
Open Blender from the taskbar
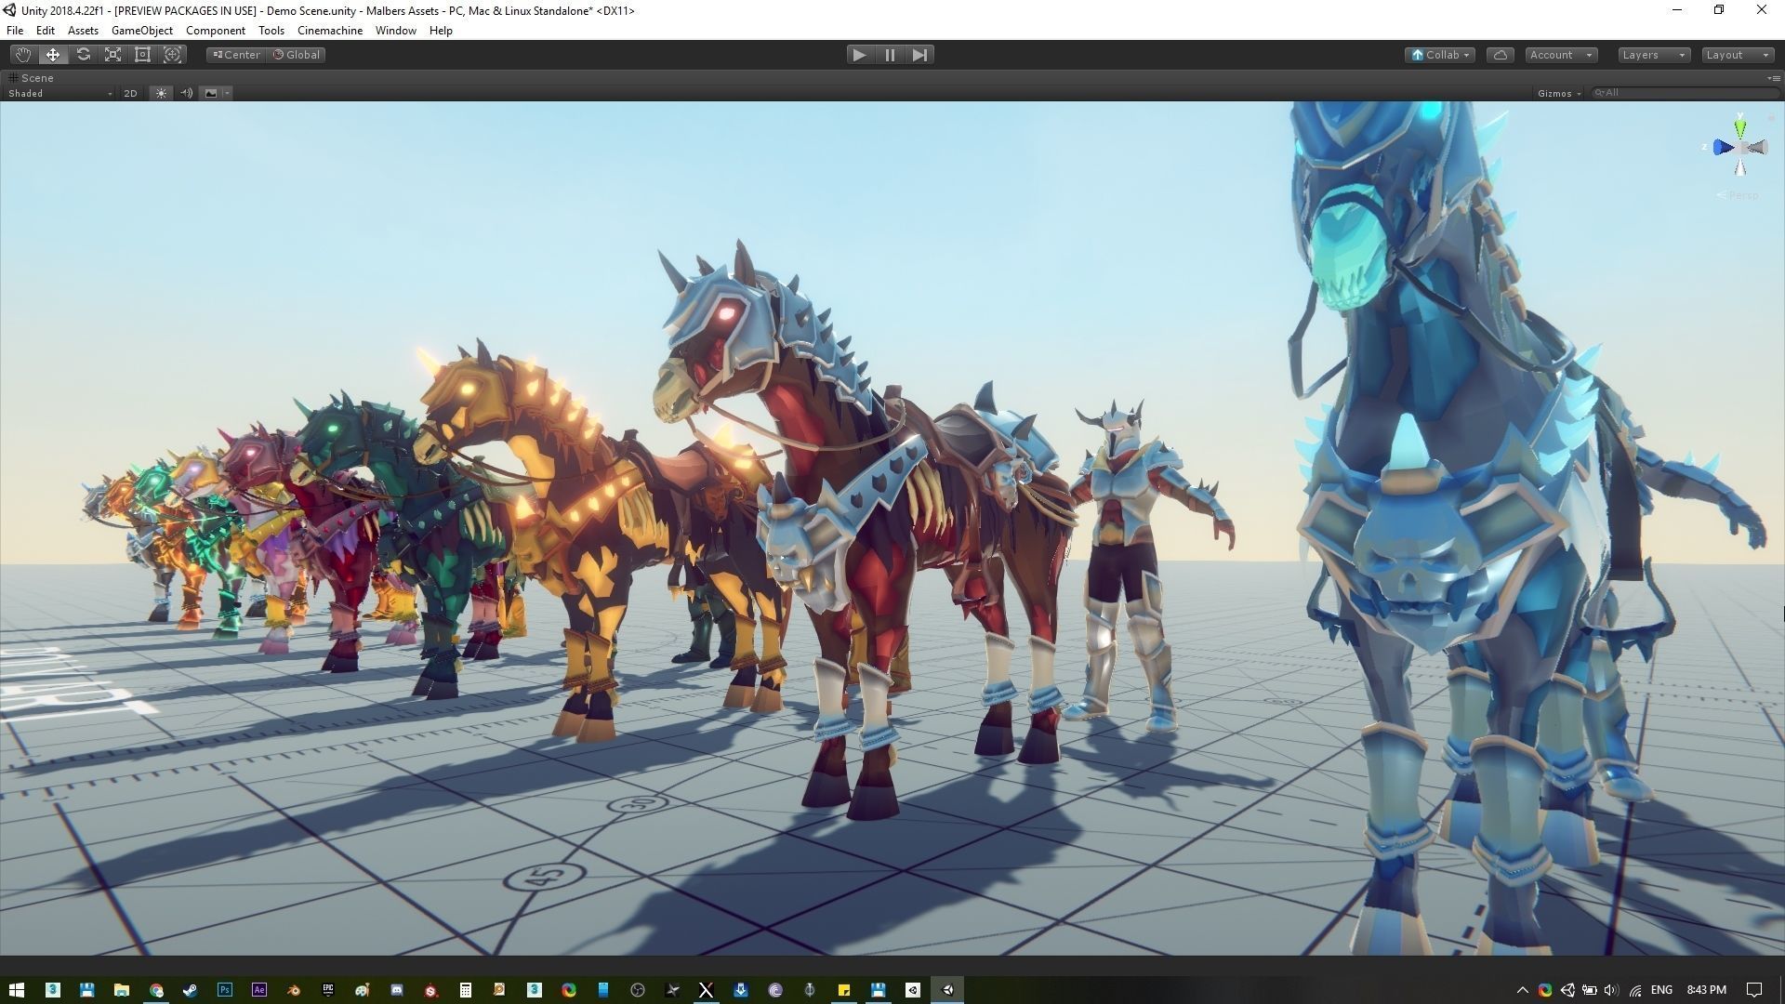294,990
